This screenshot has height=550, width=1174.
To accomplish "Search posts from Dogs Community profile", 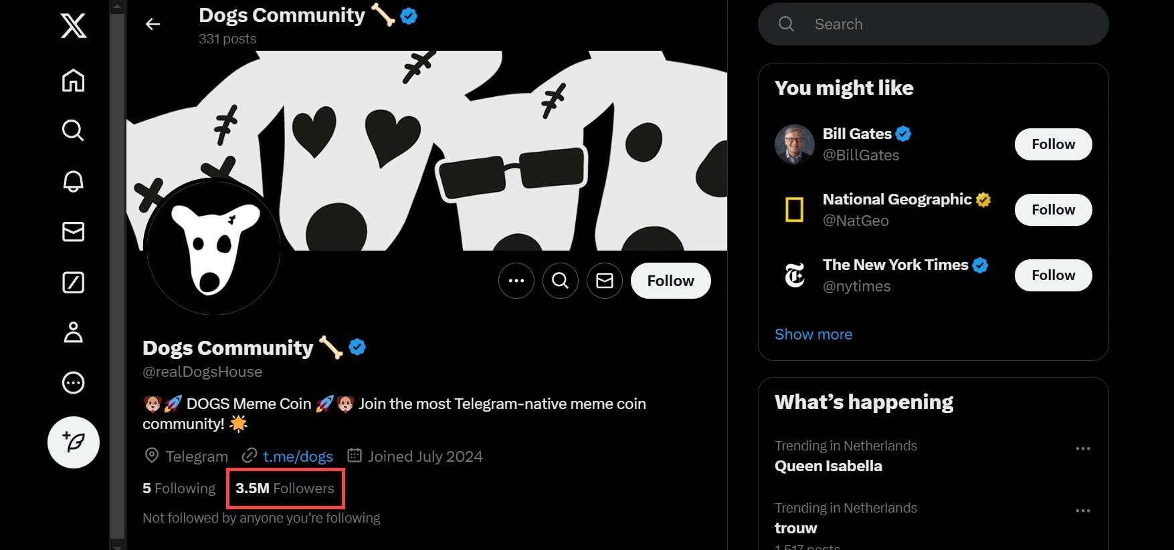I will point(561,281).
